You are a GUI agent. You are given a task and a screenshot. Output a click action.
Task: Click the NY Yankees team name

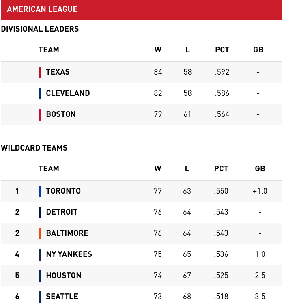click(69, 254)
